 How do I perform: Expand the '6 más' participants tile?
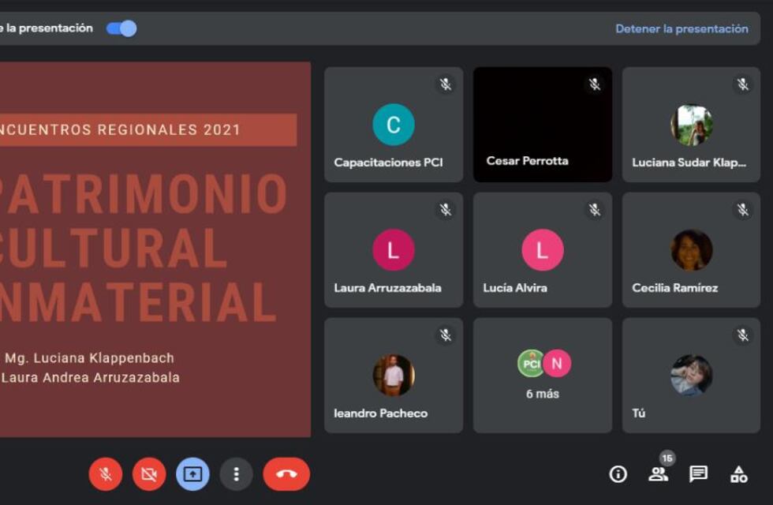542,375
